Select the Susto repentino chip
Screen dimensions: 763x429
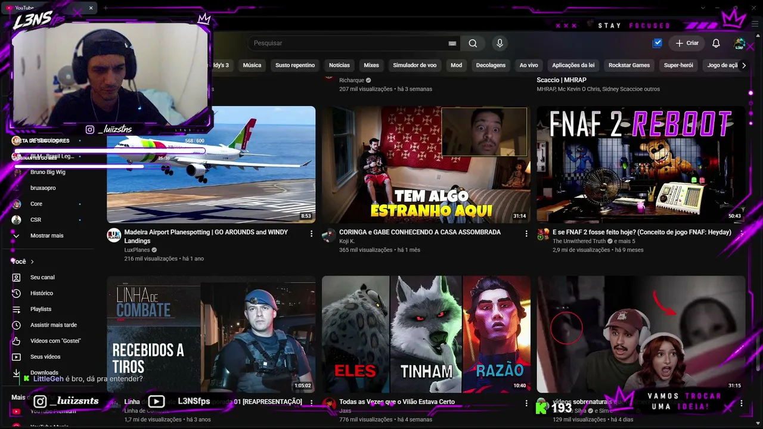pyautogui.click(x=295, y=66)
